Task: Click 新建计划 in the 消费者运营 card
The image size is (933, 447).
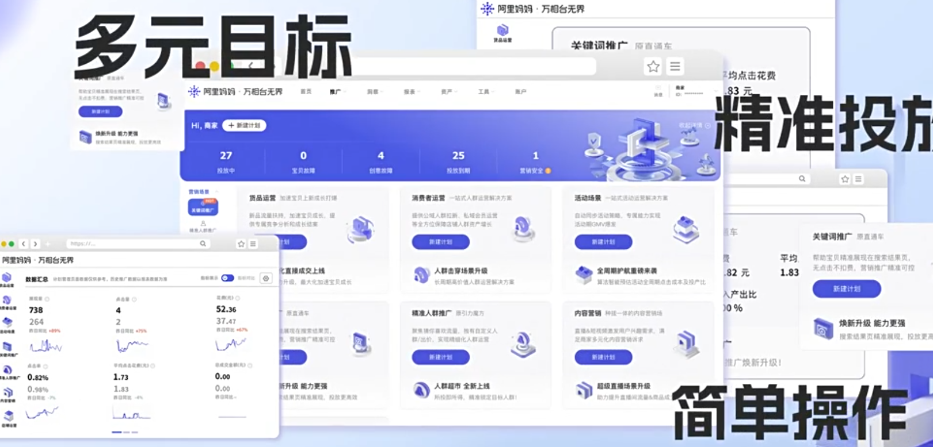Action: (440, 242)
